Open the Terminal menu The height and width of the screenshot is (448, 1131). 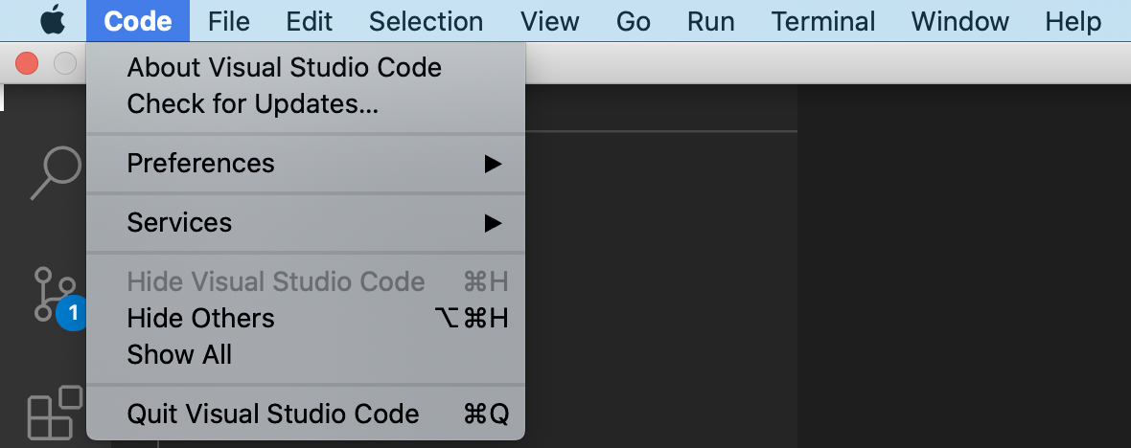823,21
